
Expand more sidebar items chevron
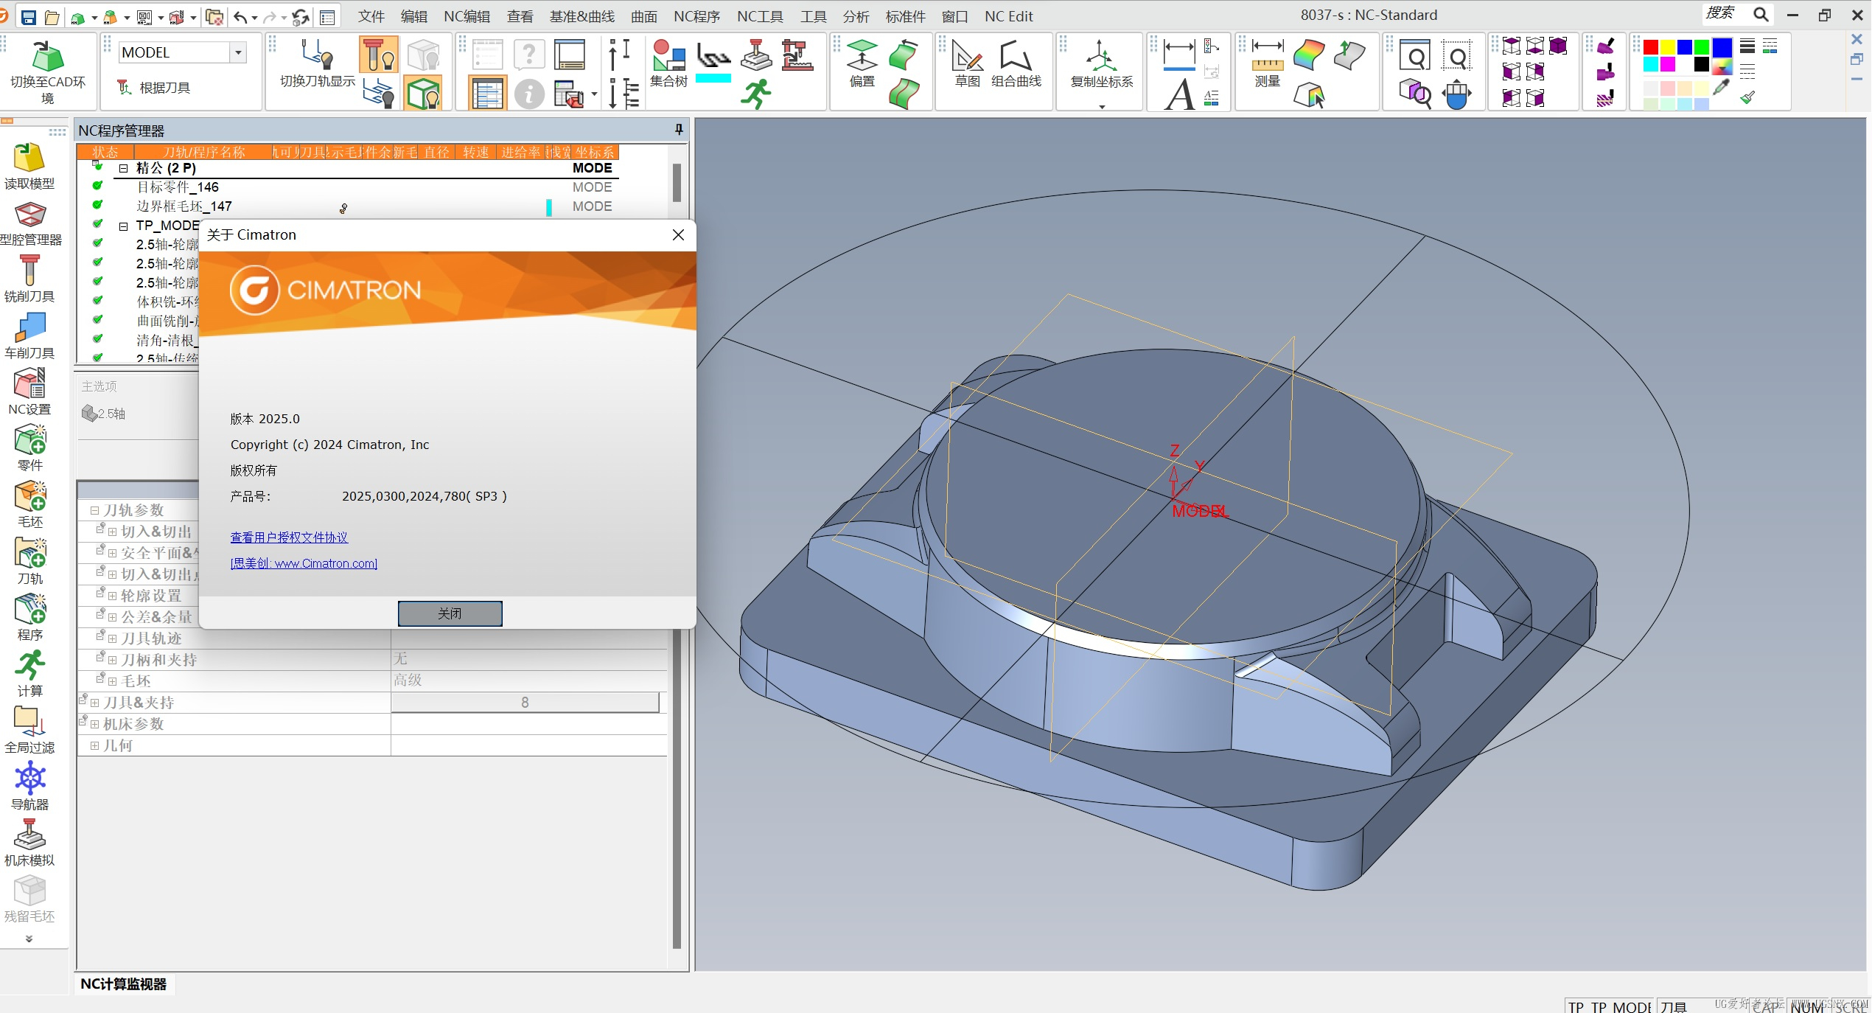pyautogui.click(x=29, y=939)
